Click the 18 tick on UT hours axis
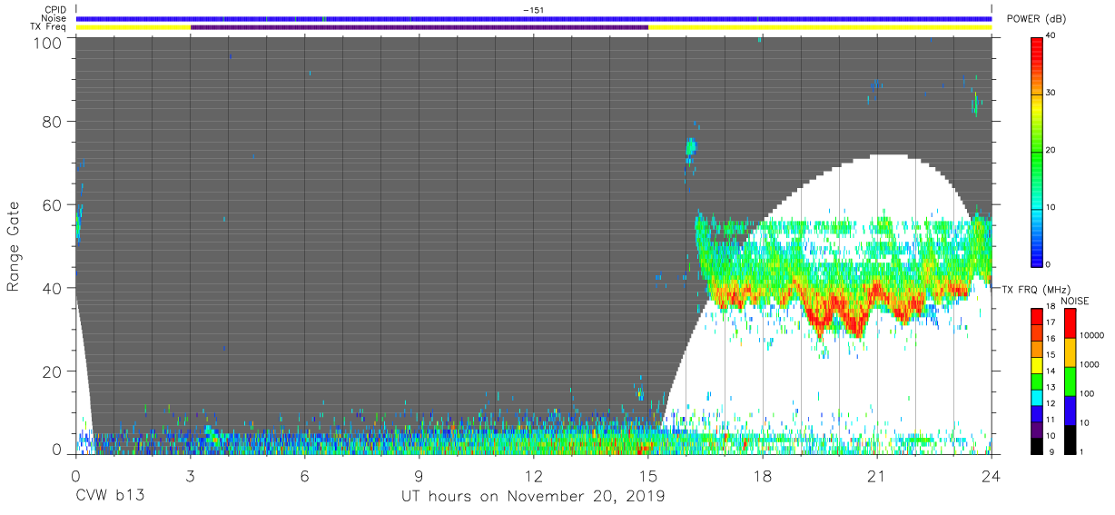The width and height of the screenshot is (1115, 515). (x=763, y=475)
